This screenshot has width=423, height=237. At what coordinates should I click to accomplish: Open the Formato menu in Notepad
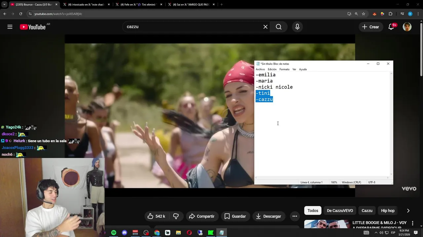(x=284, y=69)
